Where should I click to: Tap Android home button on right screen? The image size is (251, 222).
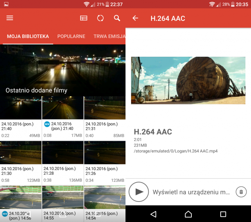(x=188, y=214)
